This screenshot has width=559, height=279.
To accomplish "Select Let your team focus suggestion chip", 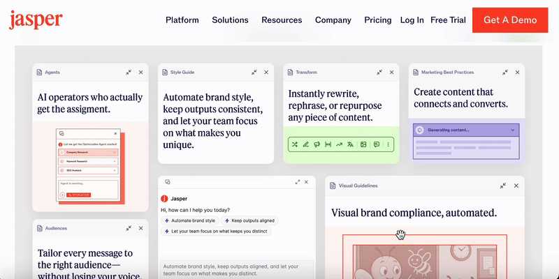I will [x=216, y=232].
